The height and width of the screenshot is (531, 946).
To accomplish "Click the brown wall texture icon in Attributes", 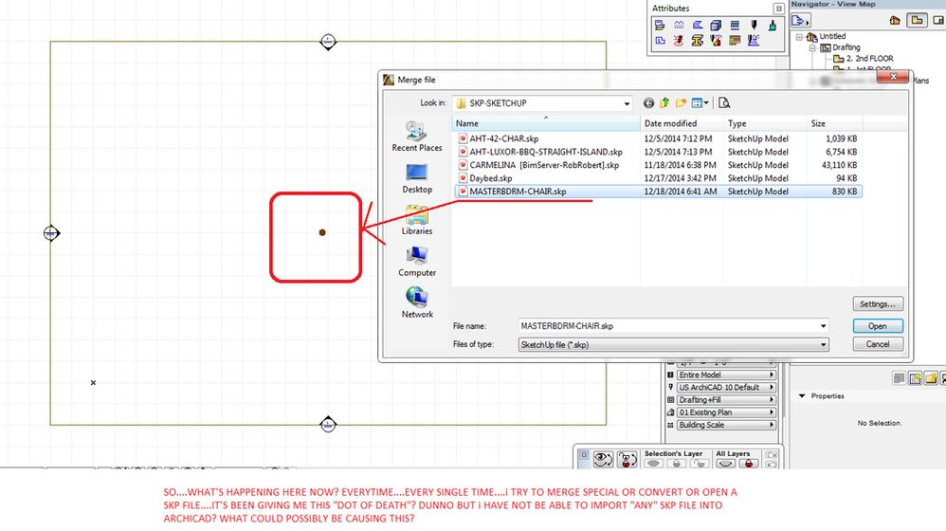I will pos(735,41).
